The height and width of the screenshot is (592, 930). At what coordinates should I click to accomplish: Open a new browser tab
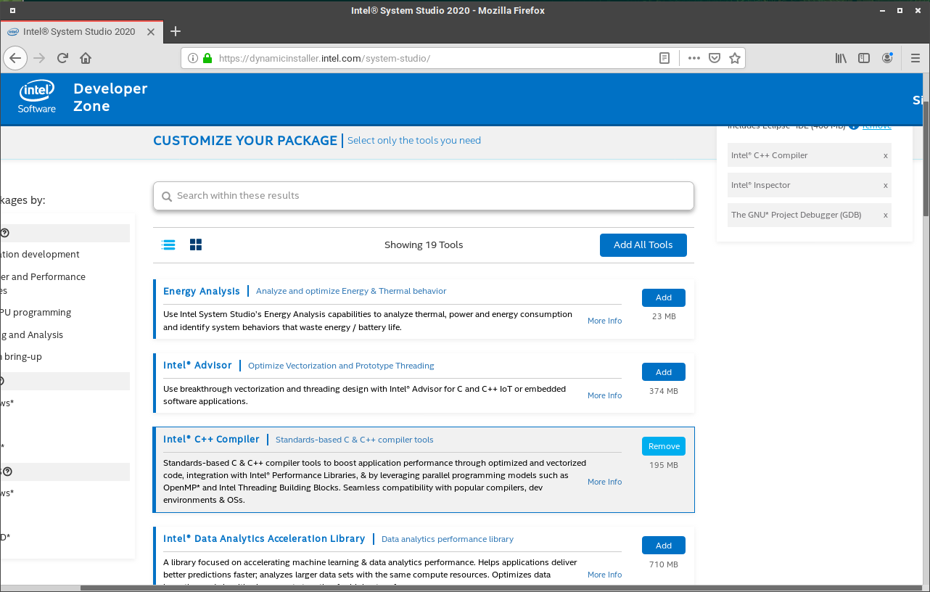coord(175,31)
